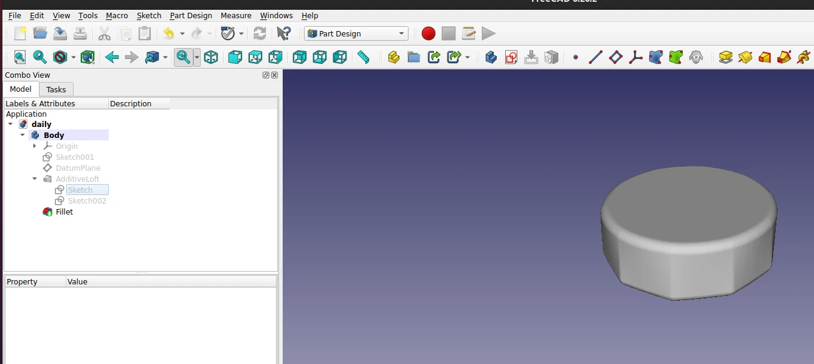Click the Revolution tool icon
Viewport: 814px width, 364px height.
(x=745, y=57)
